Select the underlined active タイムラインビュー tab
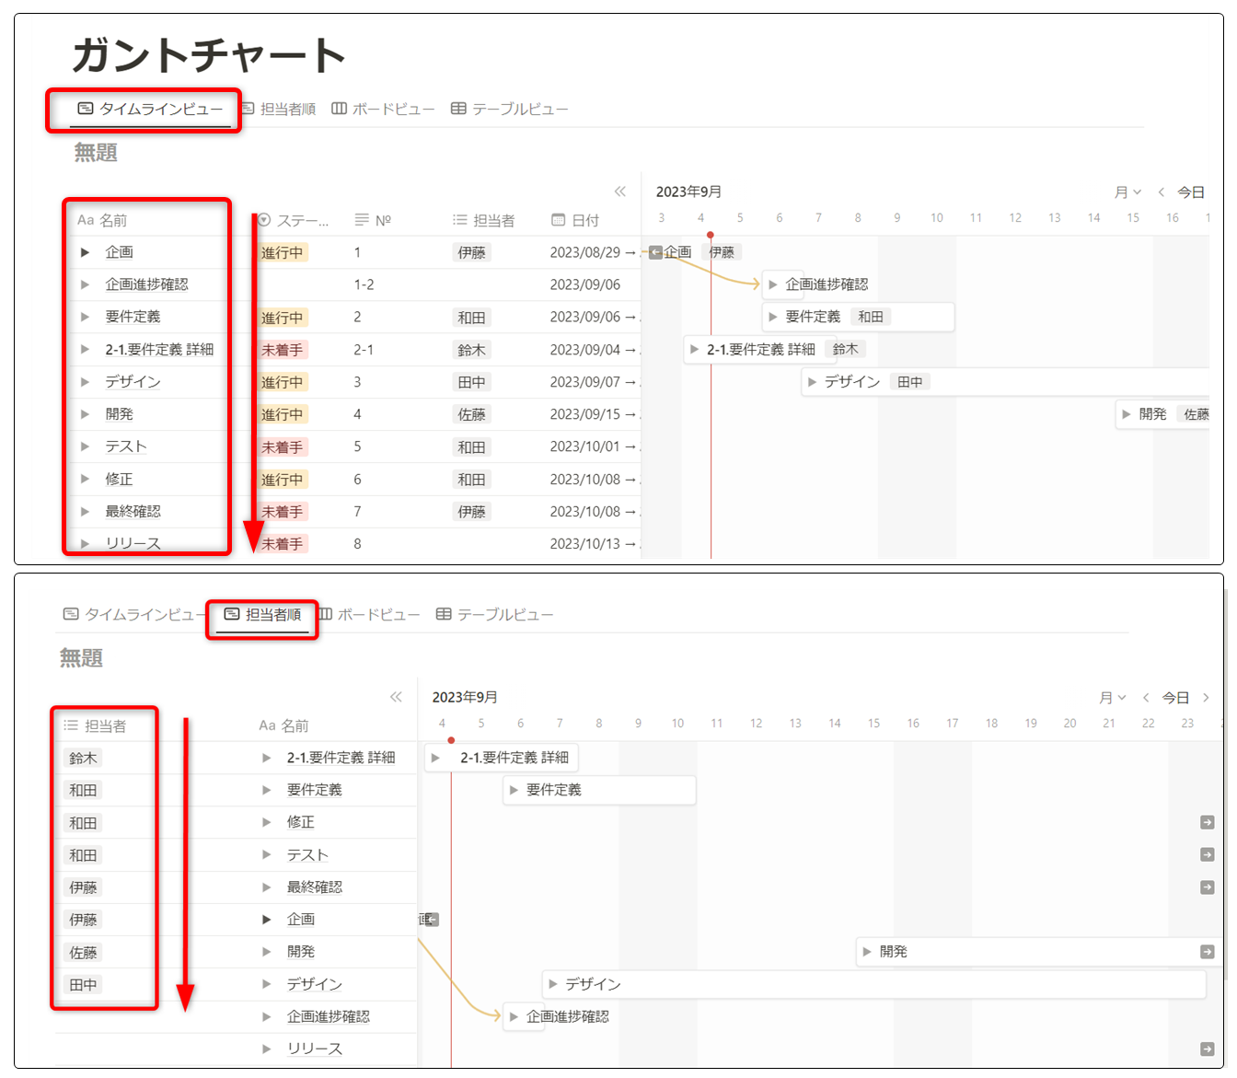This screenshot has height=1078, width=1237. [x=151, y=109]
